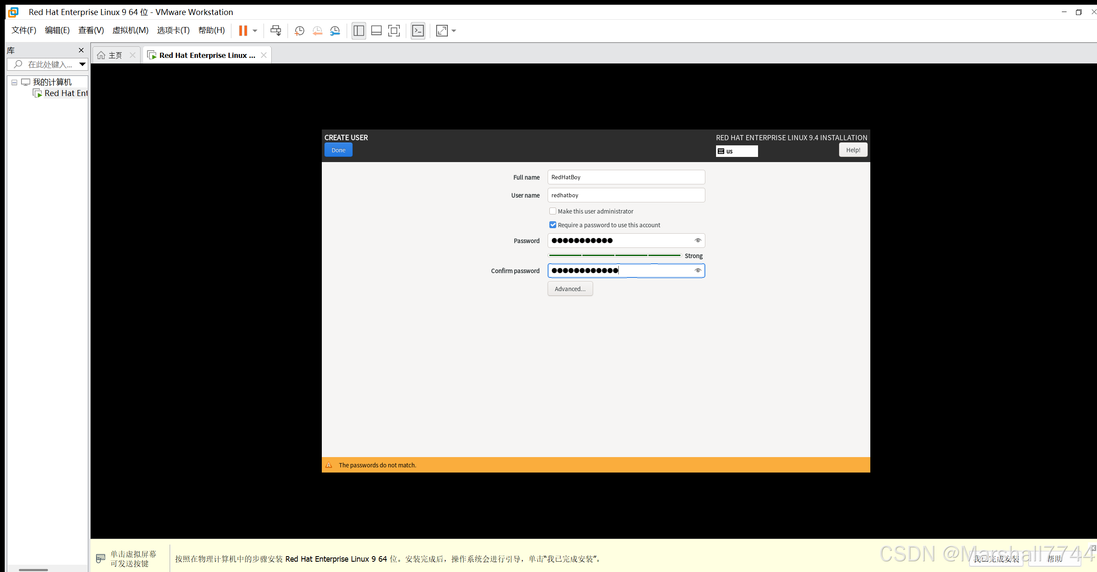Screen dimensions: 1097x572
Task: Click the blue Done button
Action: pos(338,150)
